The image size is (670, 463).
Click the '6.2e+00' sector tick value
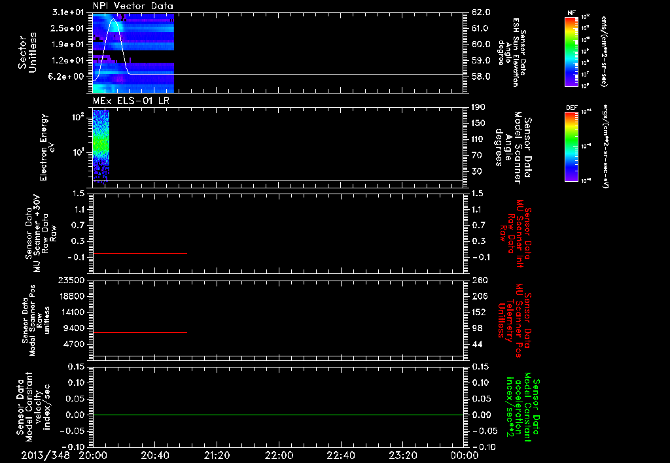[x=67, y=77]
